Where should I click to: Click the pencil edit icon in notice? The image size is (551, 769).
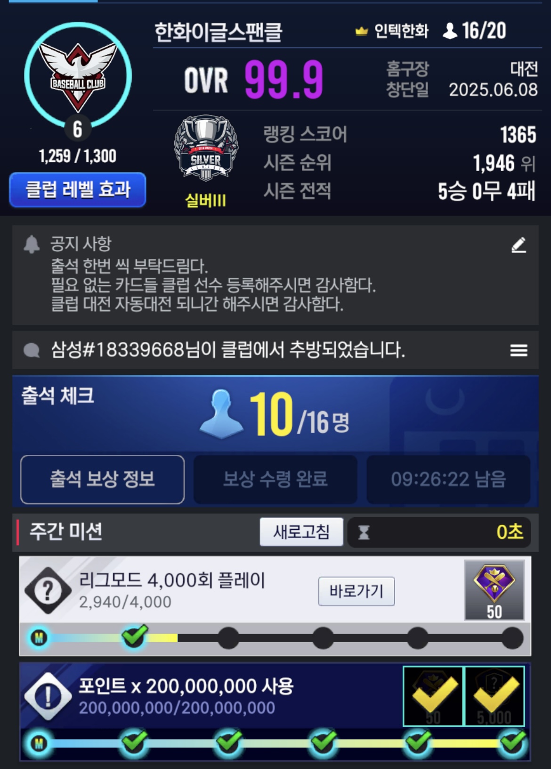pos(519,245)
